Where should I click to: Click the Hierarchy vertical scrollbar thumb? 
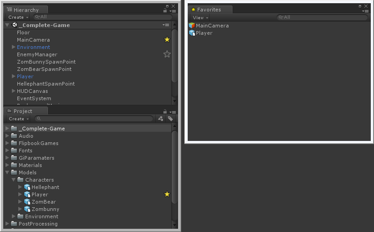(x=174, y=56)
